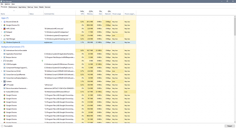This screenshot has height=129, width=236.
Task: Expand the Notepad app entry
Action: point(2,32)
